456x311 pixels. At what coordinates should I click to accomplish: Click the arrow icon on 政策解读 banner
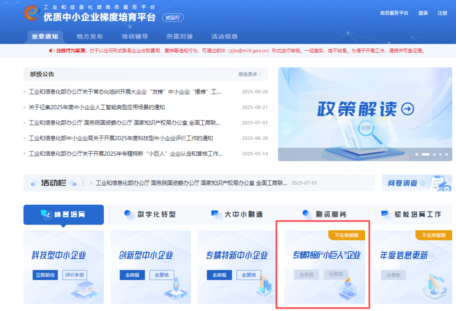pyautogui.click(x=407, y=109)
